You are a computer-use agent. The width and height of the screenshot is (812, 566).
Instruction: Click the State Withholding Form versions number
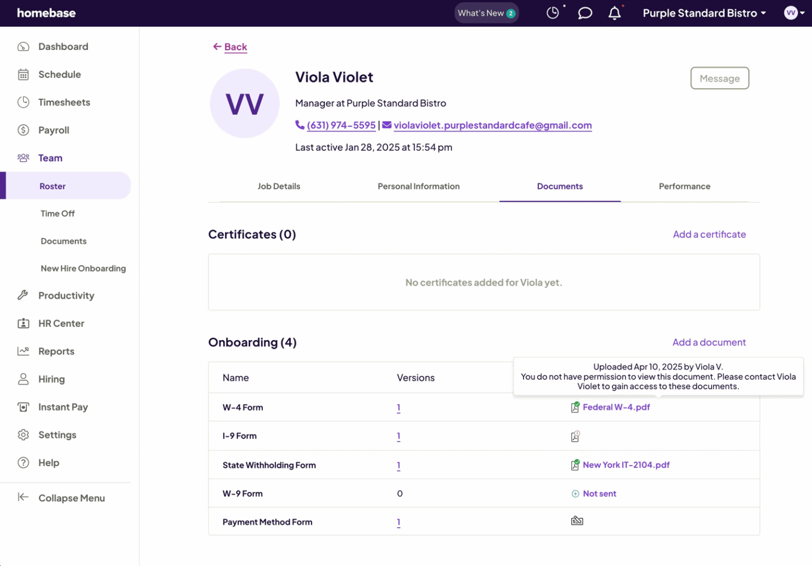tap(399, 466)
